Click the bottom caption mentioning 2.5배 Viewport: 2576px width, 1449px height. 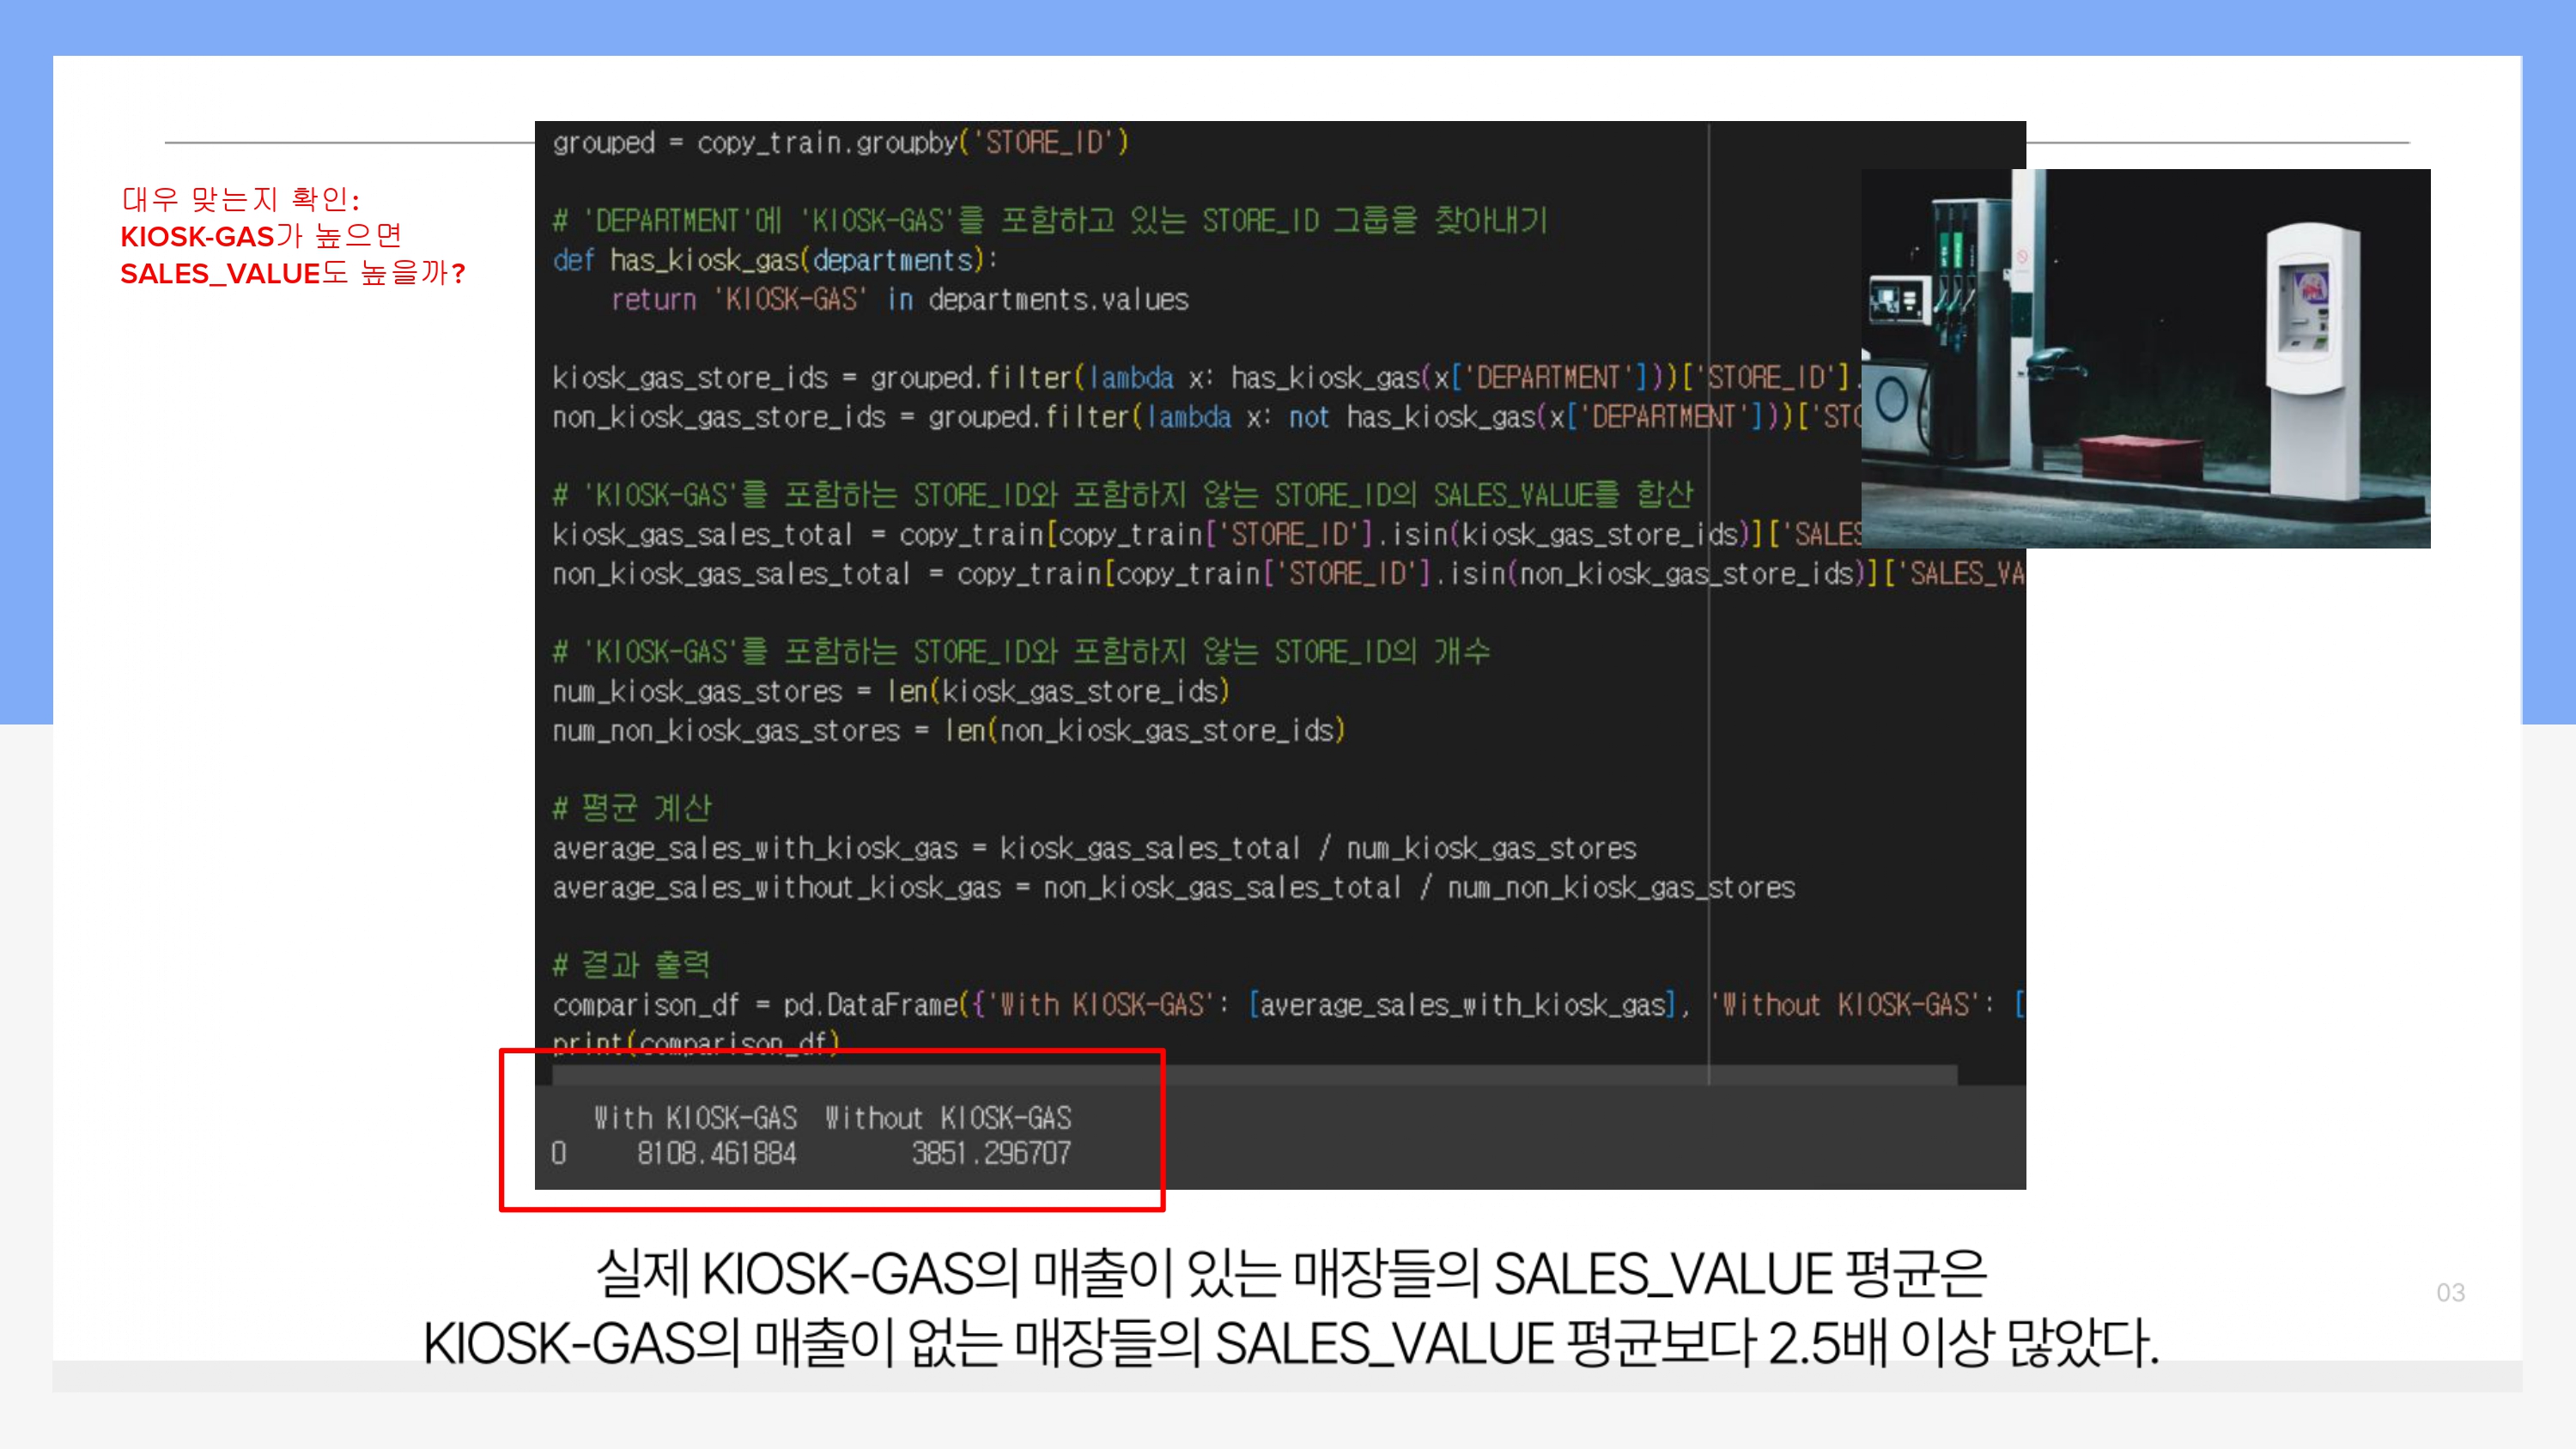point(1290,1342)
